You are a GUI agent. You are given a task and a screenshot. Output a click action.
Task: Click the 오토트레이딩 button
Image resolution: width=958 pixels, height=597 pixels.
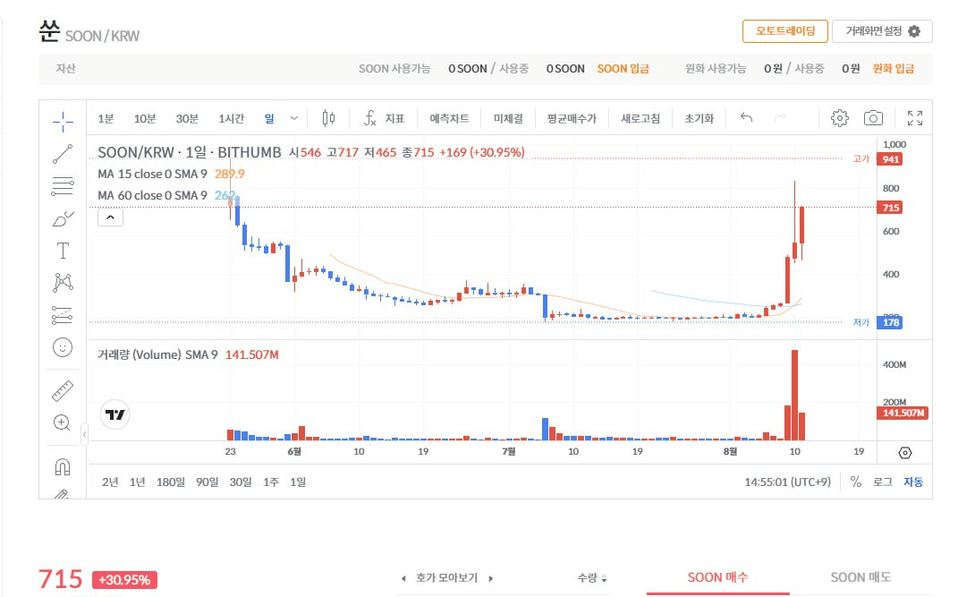point(785,31)
